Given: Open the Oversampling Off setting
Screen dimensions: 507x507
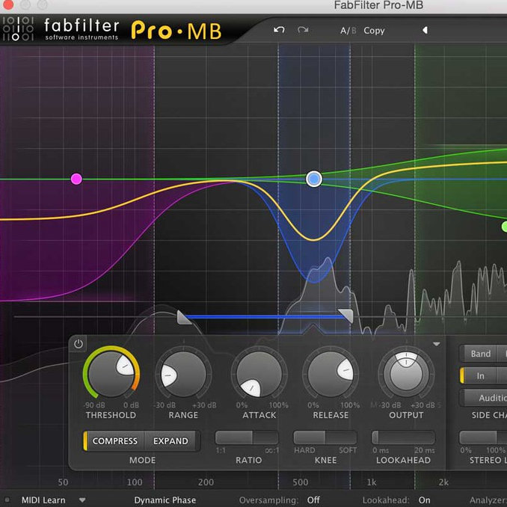Looking at the screenshot, I should (x=313, y=500).
